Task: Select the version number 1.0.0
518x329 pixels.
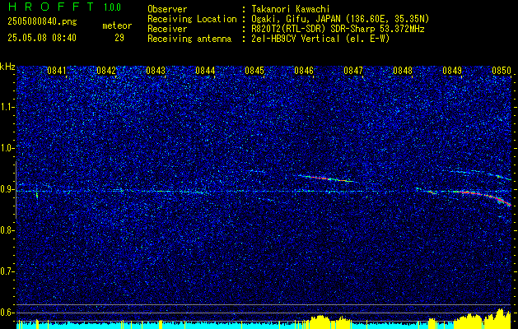Action: tap(112, 7)
